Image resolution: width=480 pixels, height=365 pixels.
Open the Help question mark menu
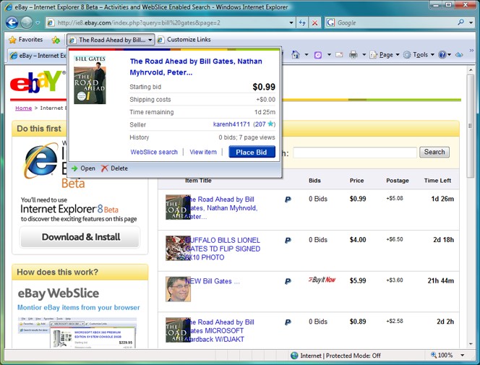point(445,55)
